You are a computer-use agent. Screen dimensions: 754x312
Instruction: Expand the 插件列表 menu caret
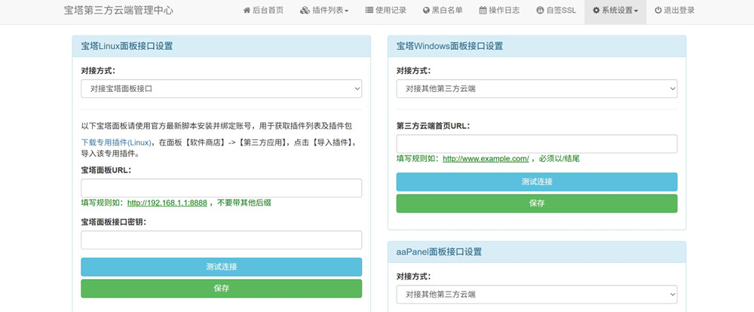pyautogui.click(x=347, y=11)
